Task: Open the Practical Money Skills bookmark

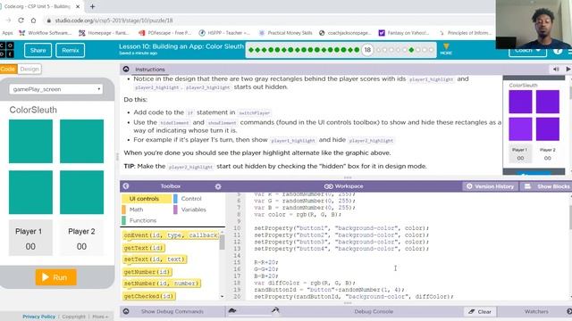Action: point(286,33)
